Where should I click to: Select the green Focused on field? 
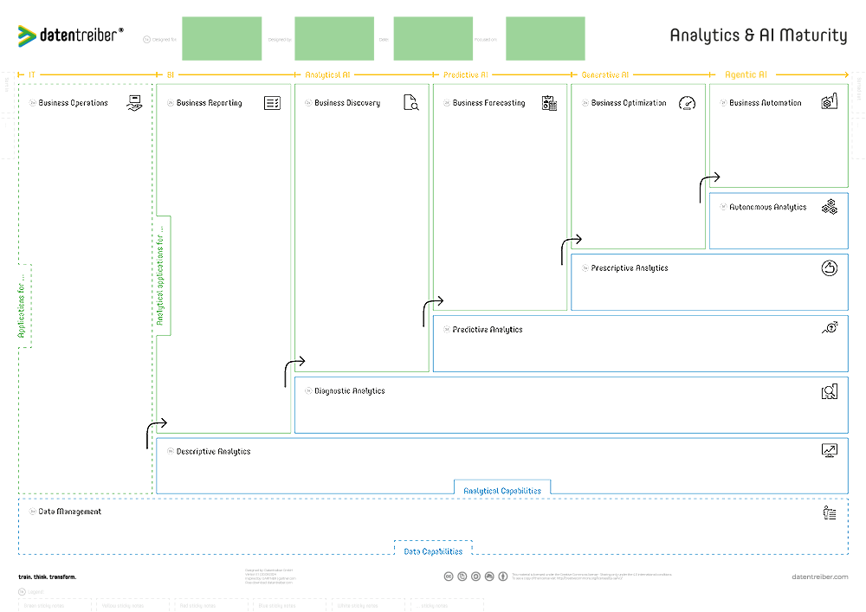click(545, 39)
